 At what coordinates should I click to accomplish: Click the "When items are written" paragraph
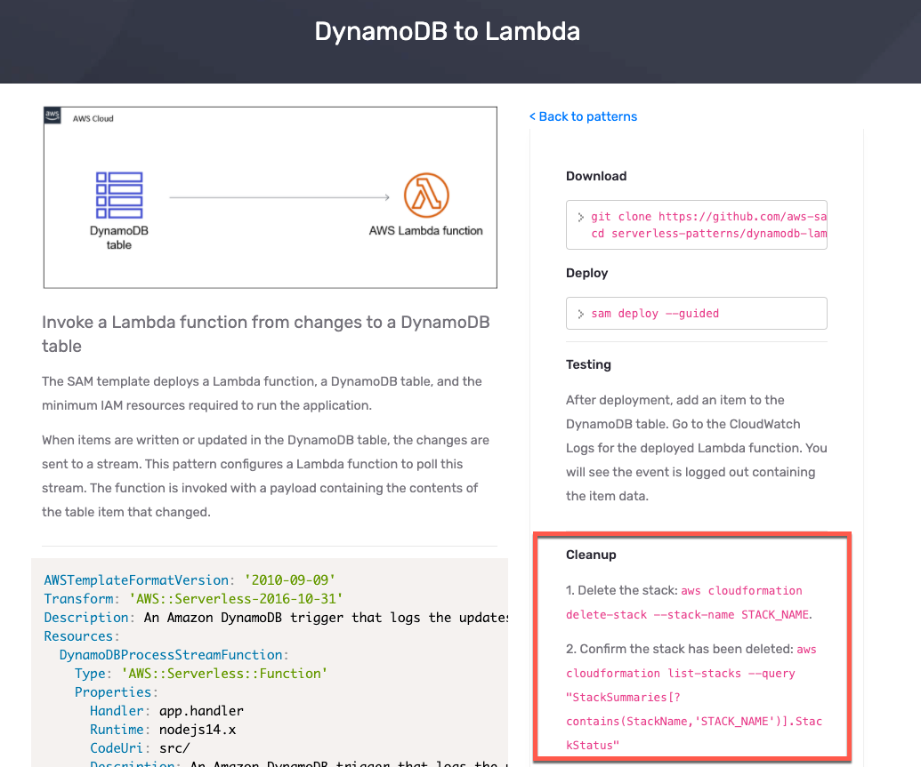pos(265,475)
